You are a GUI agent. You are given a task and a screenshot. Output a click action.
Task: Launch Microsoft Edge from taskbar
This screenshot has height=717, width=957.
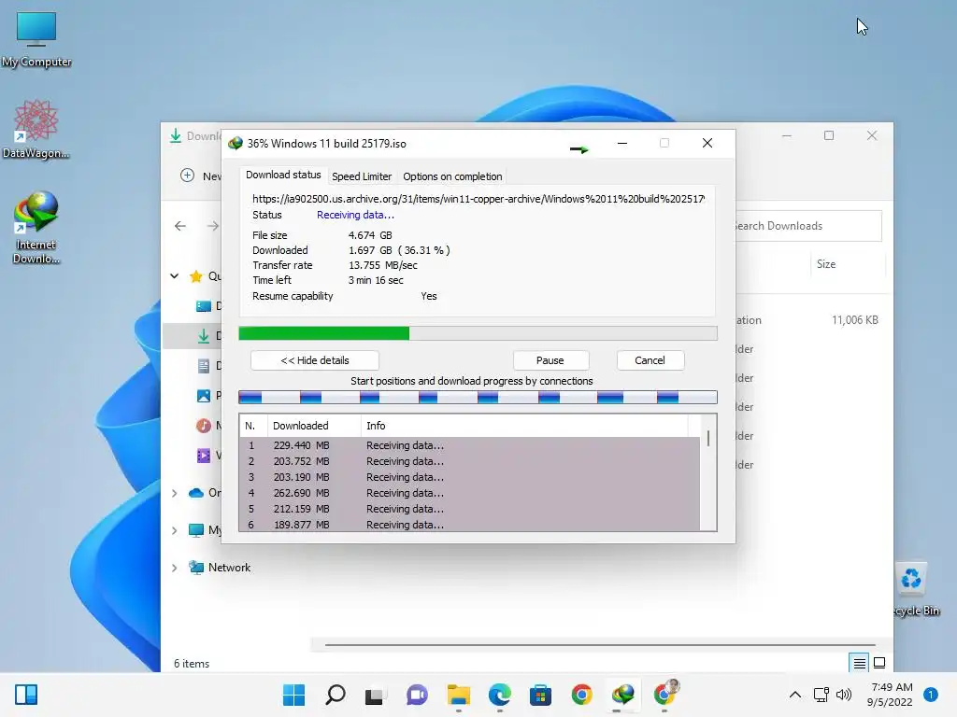click(x=500, y=695)
